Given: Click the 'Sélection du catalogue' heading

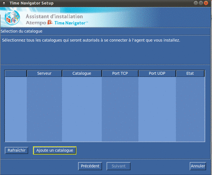Looking at the screenshot, I should (22, 31).
